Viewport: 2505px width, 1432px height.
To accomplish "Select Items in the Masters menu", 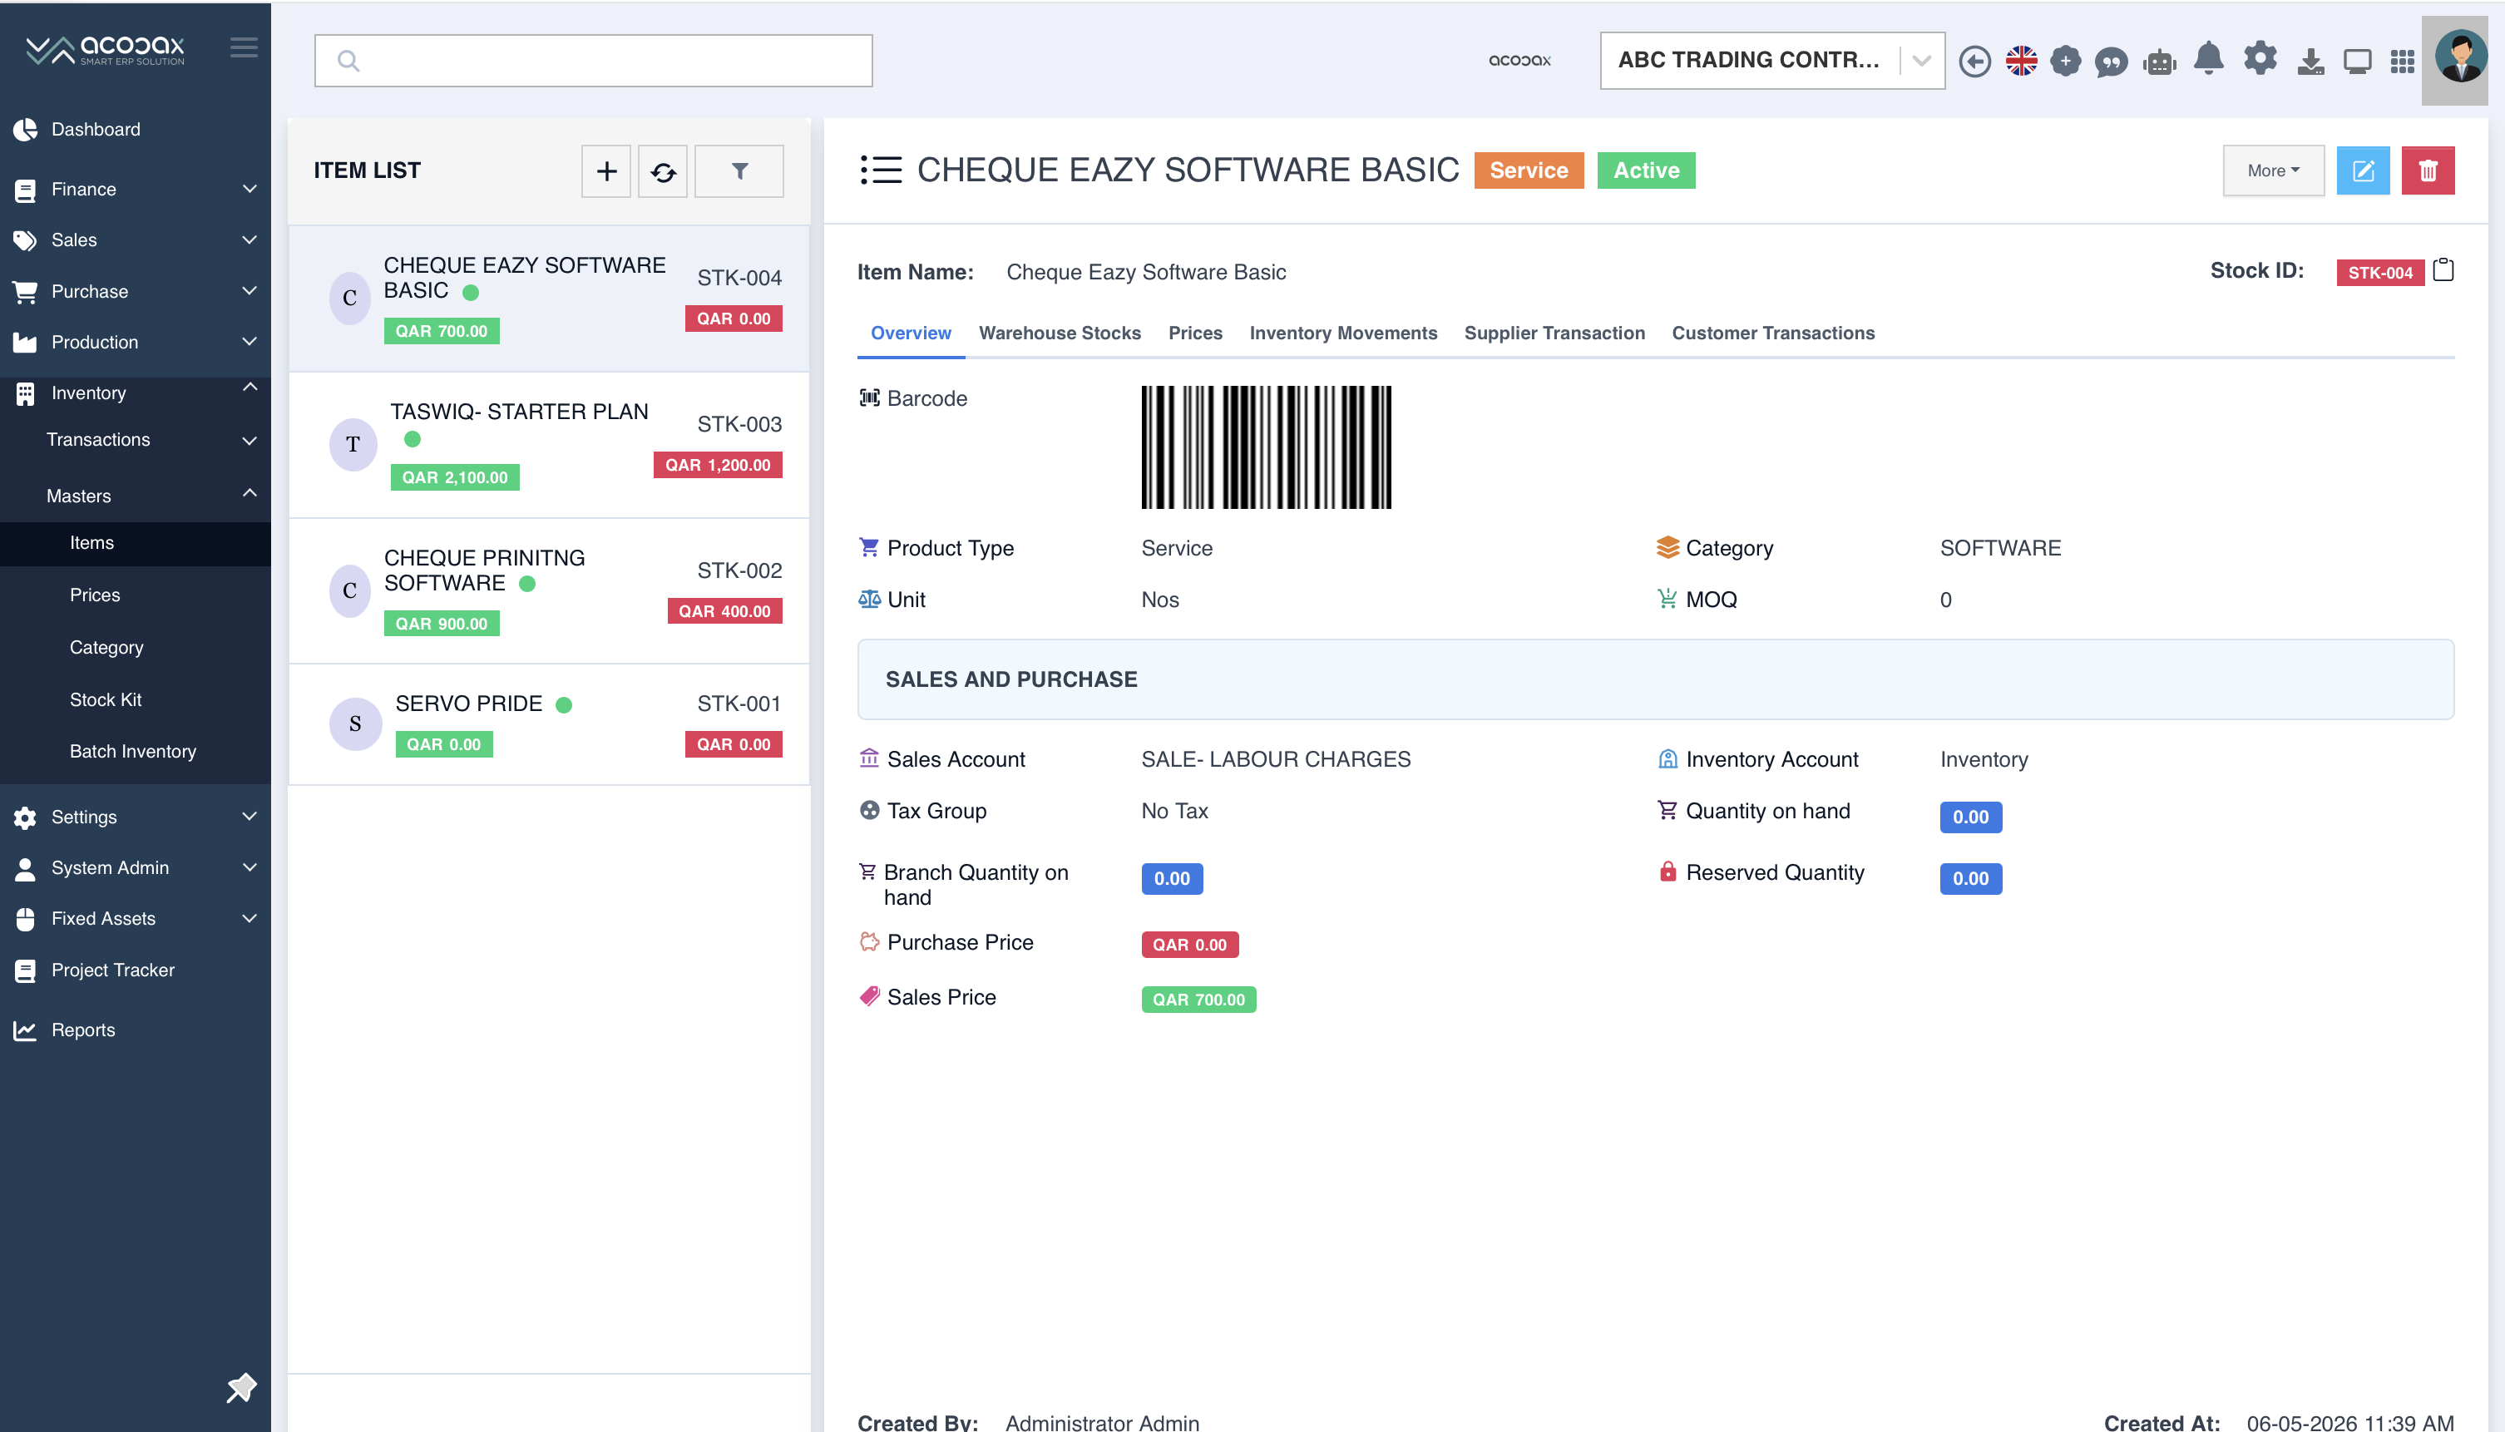I will [136, 544].
